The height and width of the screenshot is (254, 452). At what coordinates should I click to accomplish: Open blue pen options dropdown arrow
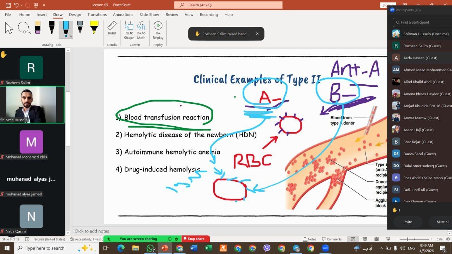(x=71, y=36)
